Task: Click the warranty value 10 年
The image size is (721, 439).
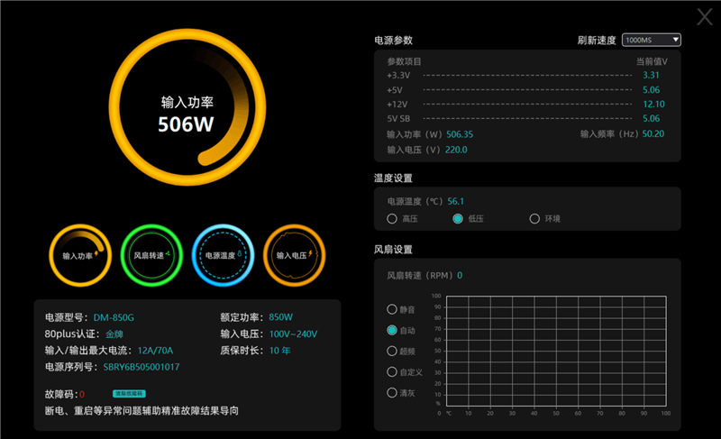Action: pyautogui.click(x=279, y=351)
